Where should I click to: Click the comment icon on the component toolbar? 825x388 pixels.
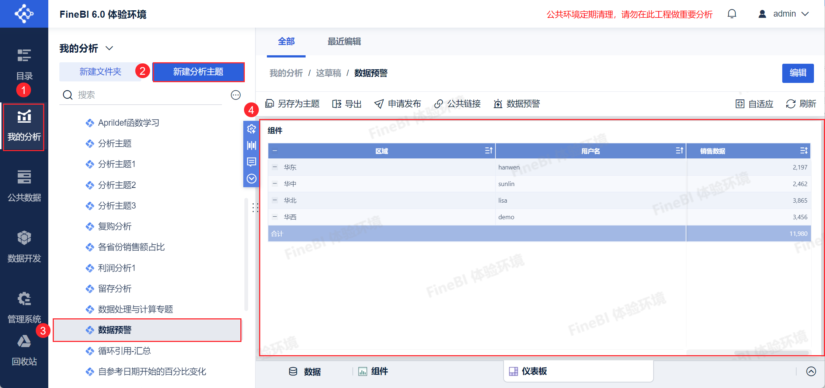(x=251, y=162)
